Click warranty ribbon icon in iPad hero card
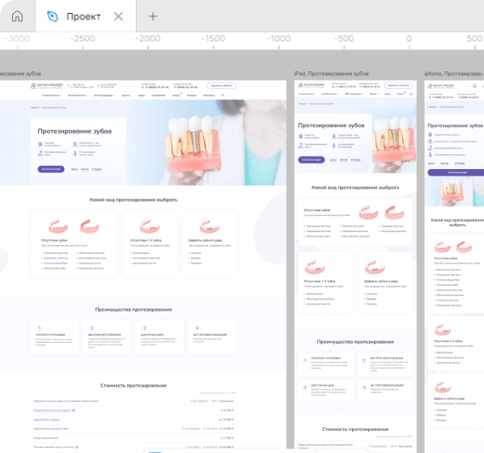The height and width of the screenshot is (453, 484). 300,137
